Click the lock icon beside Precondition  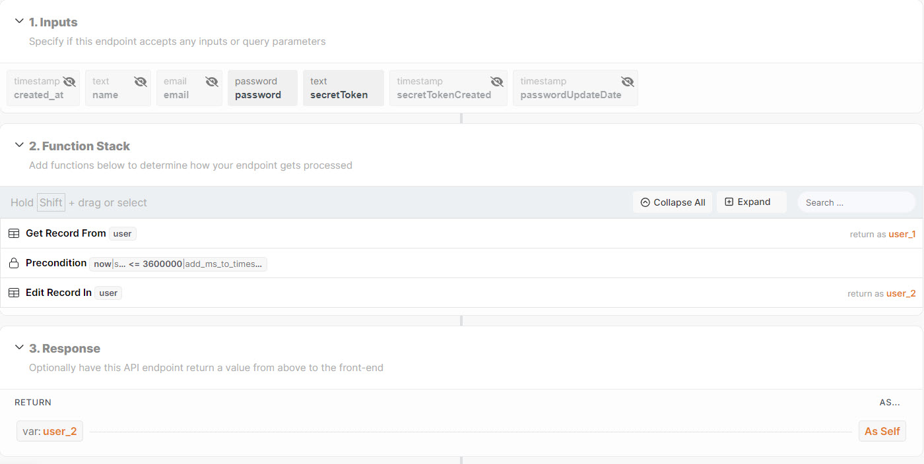(x=14, y=264)
